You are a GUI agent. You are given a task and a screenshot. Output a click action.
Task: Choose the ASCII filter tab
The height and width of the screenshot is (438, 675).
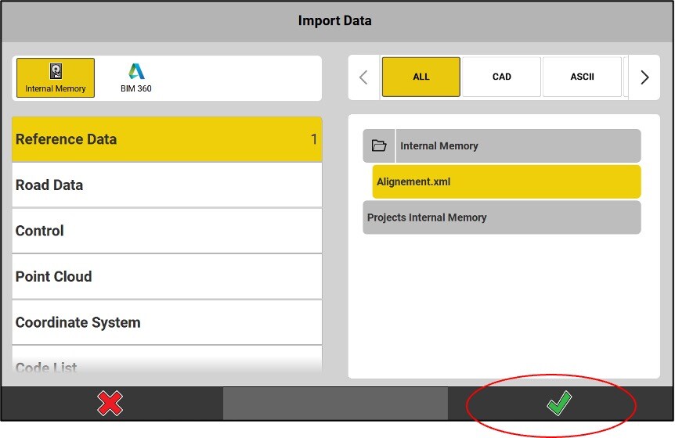tap(582, 77)
